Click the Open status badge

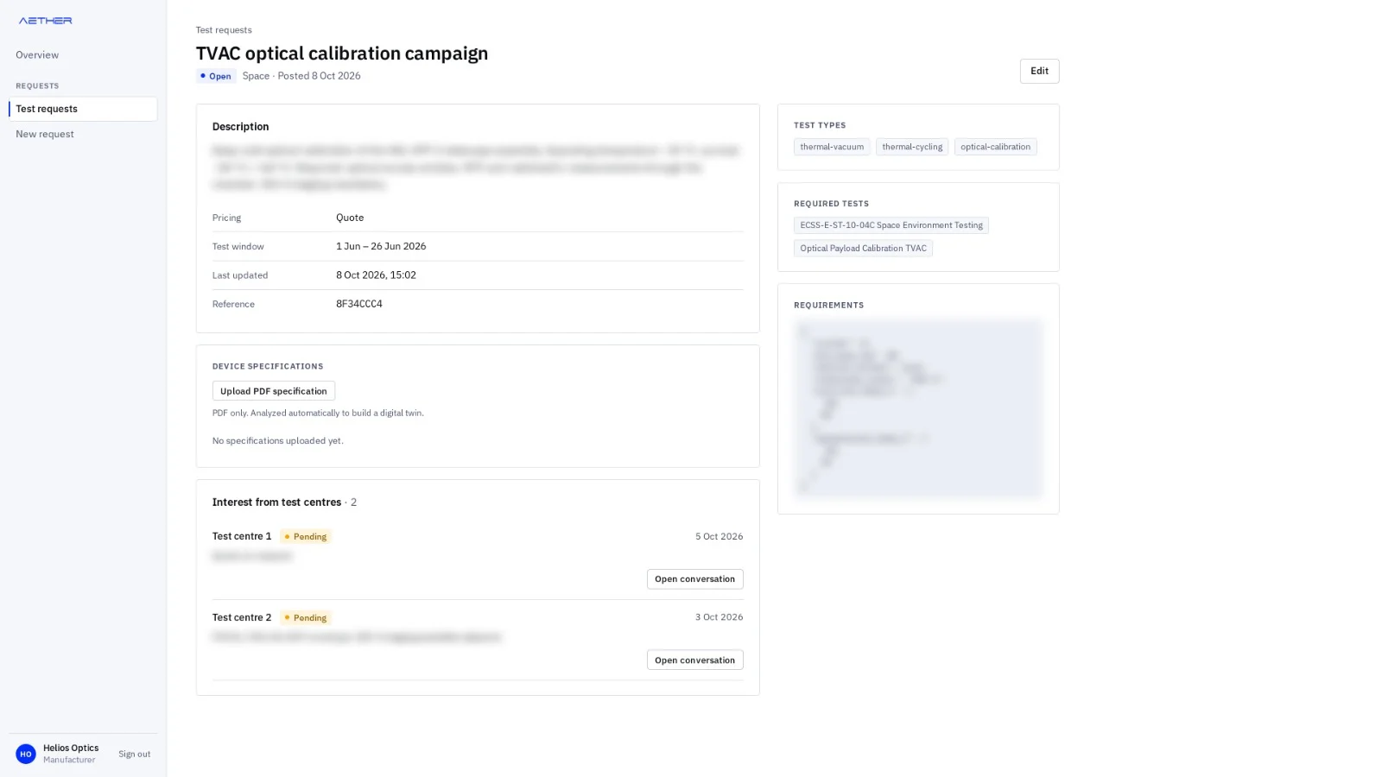[216, 76]
